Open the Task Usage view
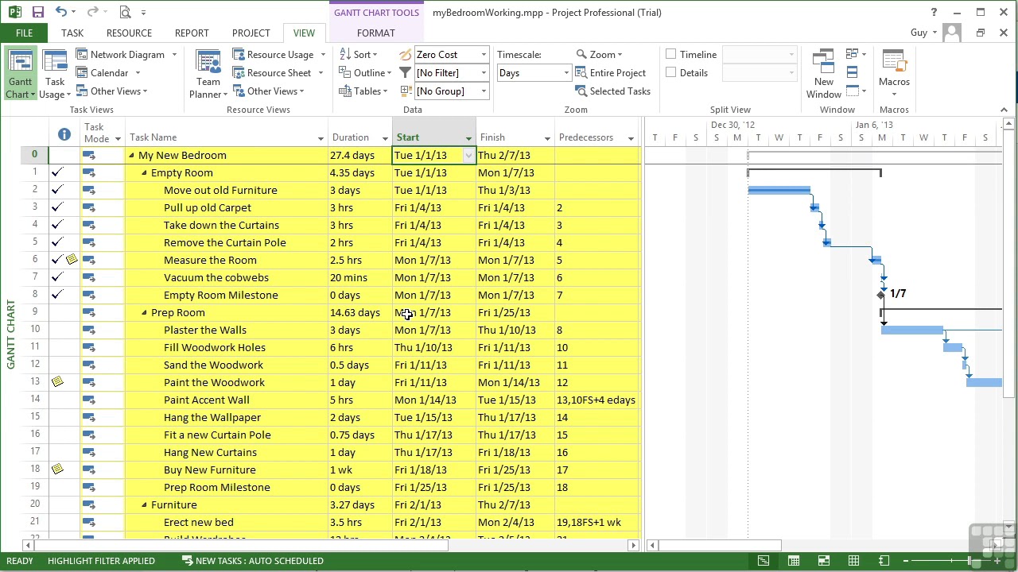The image size is (1018, 572). [x=55, y=74]
